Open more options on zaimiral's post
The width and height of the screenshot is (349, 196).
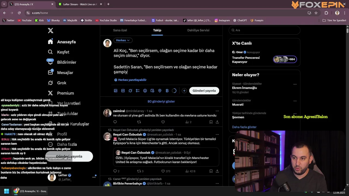coord(217,111)
